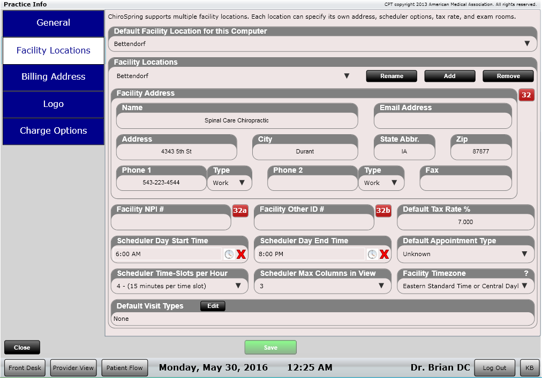Open the Logo section

point(53,104)
